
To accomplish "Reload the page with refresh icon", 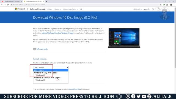I will click(x=8, y=5).
